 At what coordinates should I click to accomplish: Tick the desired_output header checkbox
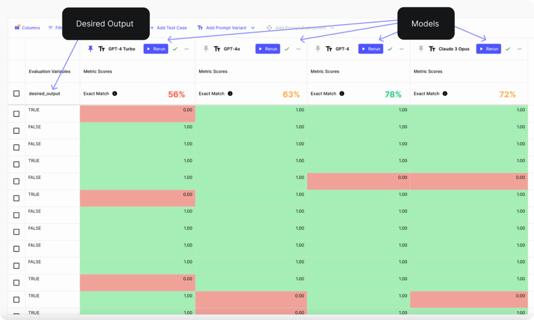16,94
